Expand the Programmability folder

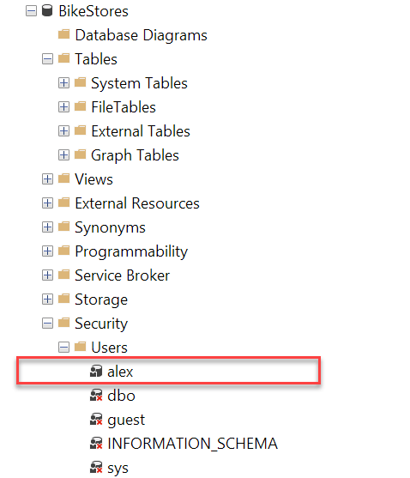pos(47,251)
